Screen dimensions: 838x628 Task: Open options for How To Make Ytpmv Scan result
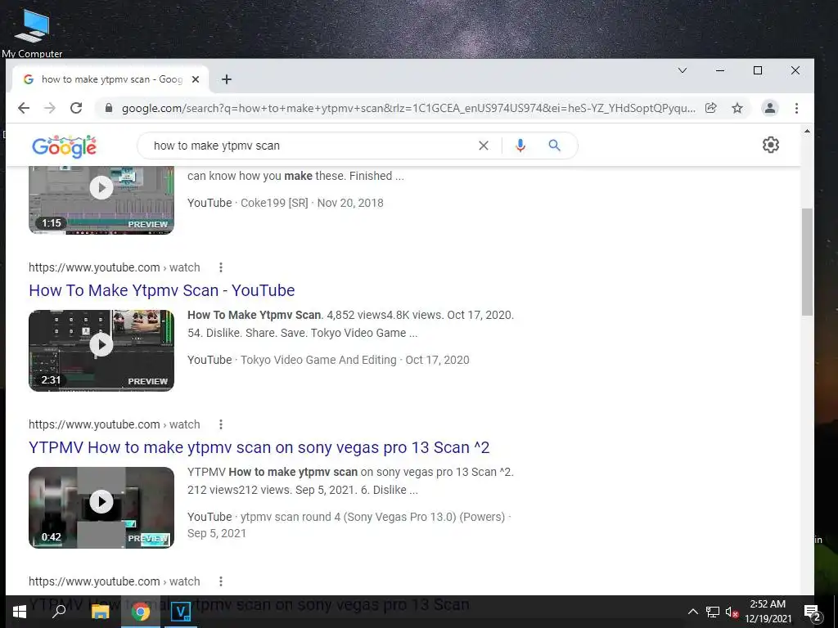[221, 267]
